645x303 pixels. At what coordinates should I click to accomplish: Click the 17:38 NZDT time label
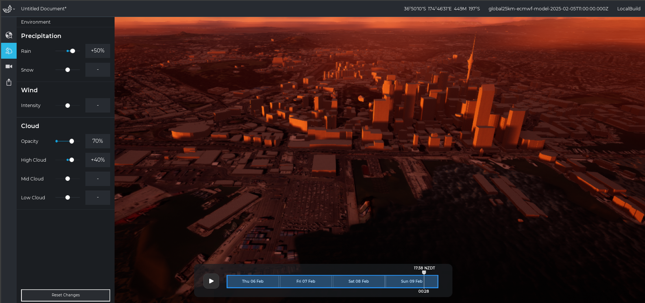click(424, 268)
